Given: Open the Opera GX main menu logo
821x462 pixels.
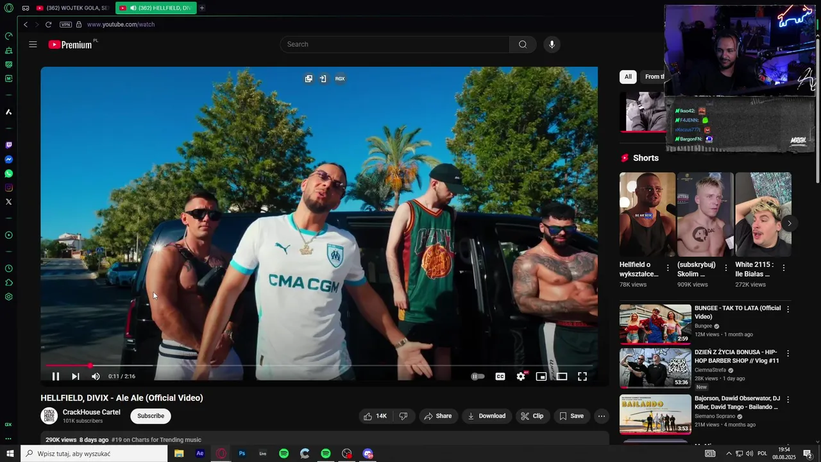Looking at the screenshot, I should [8, 8].
